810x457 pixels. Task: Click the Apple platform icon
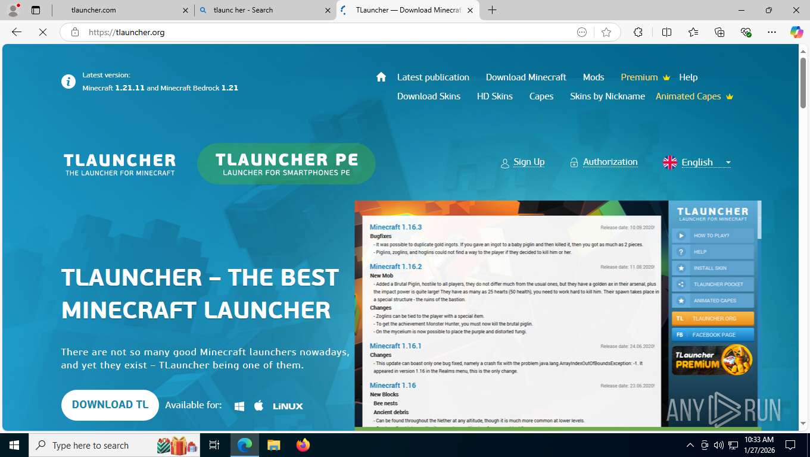[x=258, y=406]
